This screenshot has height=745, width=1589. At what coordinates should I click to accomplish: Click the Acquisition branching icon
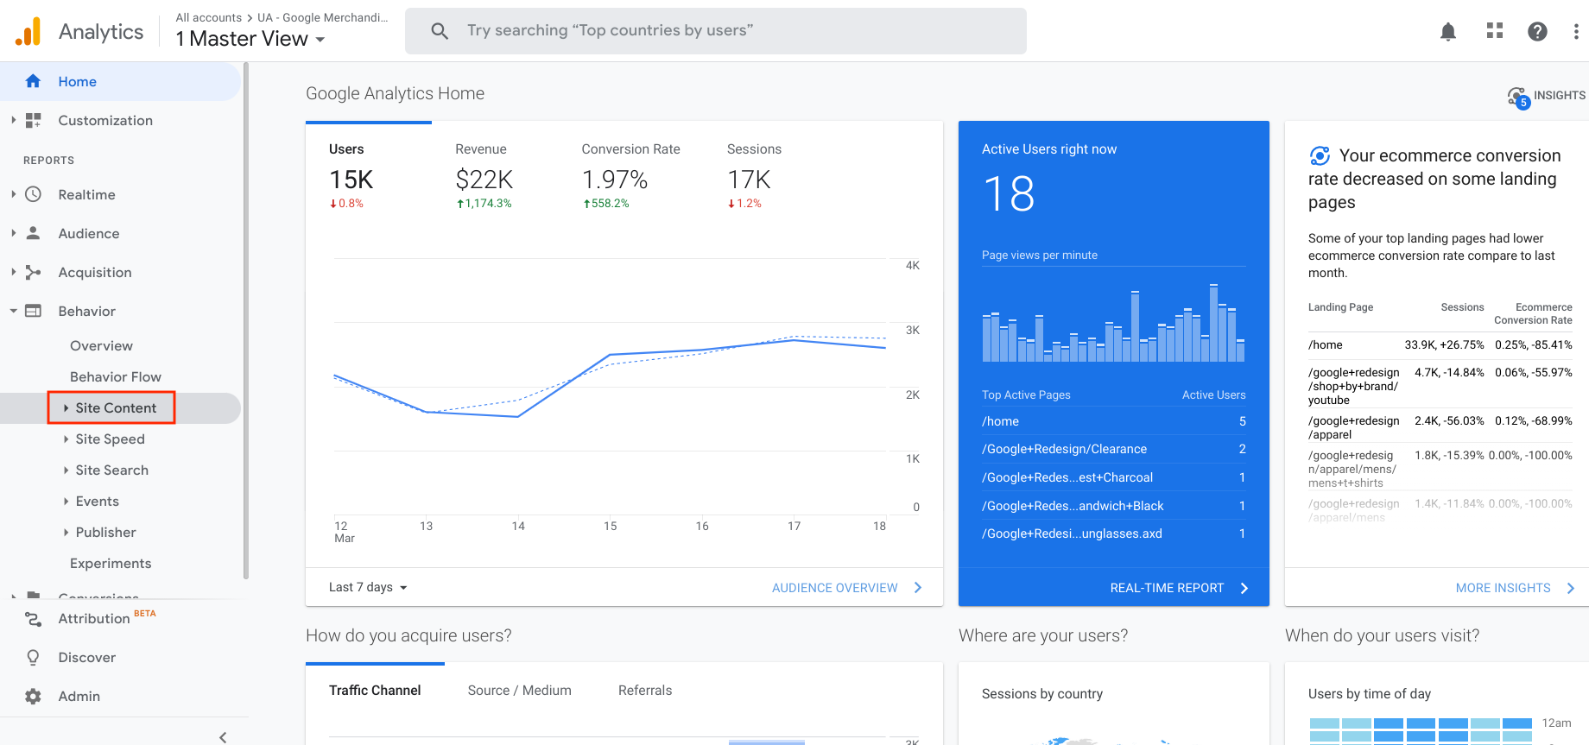tap(33, 272)
